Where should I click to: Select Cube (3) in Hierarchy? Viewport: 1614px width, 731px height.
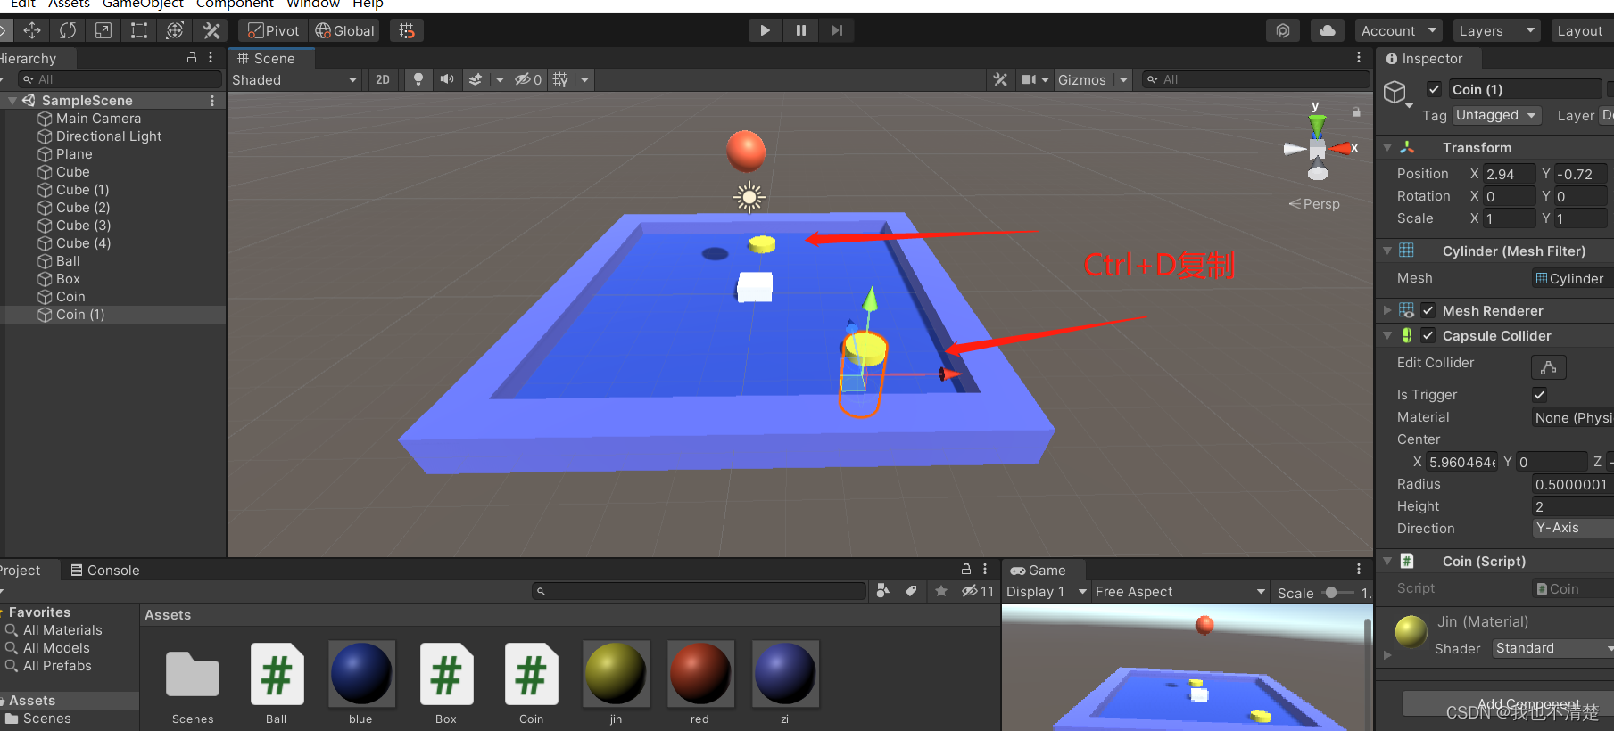click(83, 226)
